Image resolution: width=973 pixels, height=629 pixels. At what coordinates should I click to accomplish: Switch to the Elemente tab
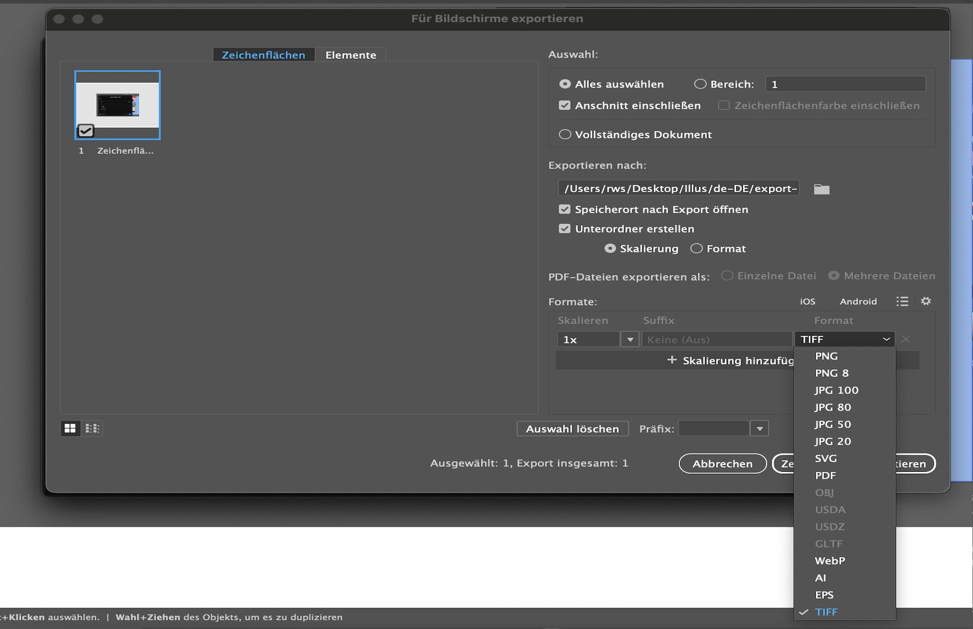coord(351,55)
